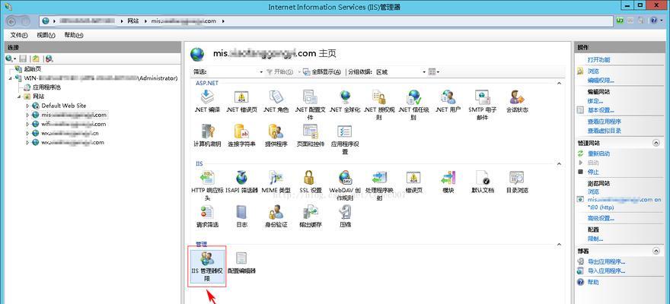
Task: Open the 处理程序映射 feature
Action: [x=379, y=185]
